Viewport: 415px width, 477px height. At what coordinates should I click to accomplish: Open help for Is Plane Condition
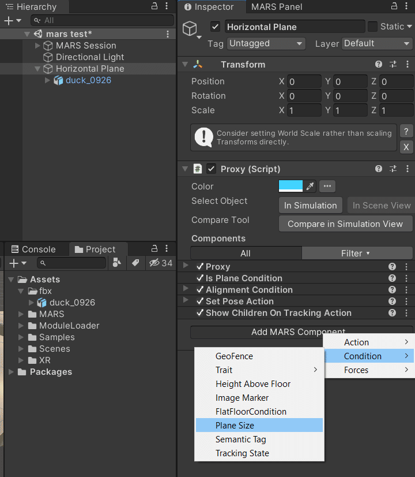click(392, 278)
